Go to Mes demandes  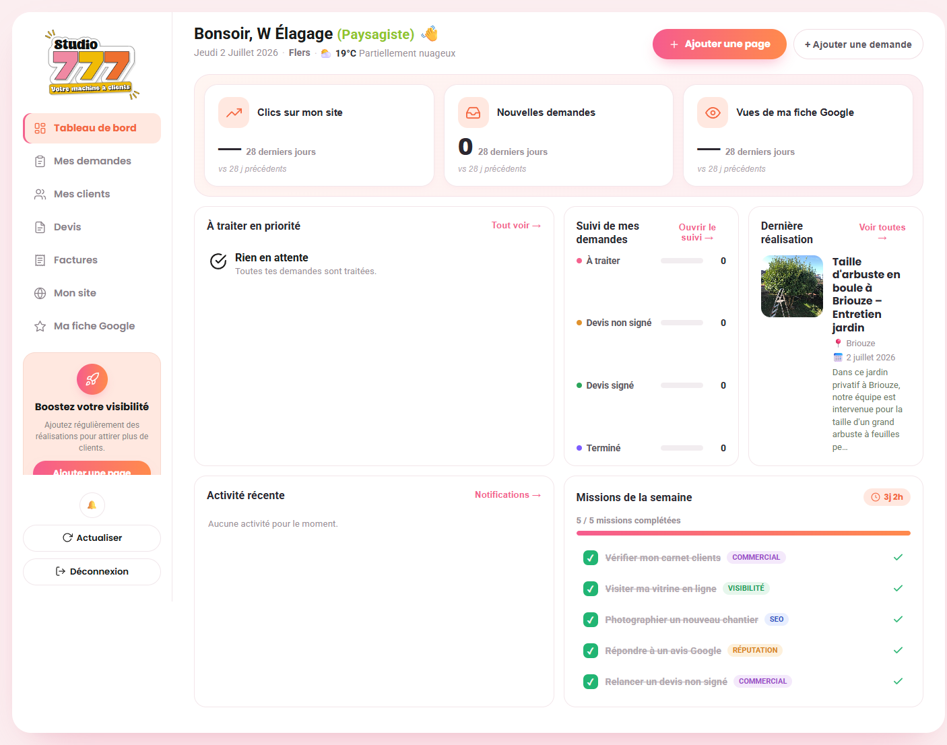(x=92, y=161)
